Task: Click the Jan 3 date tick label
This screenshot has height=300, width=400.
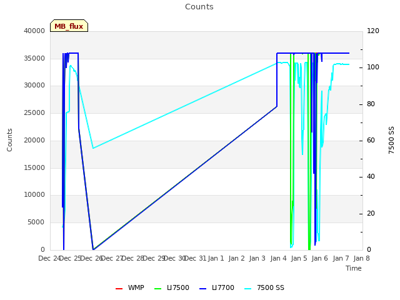Action: [257, 258]
